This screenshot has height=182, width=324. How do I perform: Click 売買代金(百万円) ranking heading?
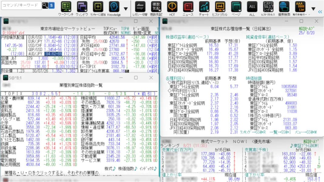tap(177, 150)
